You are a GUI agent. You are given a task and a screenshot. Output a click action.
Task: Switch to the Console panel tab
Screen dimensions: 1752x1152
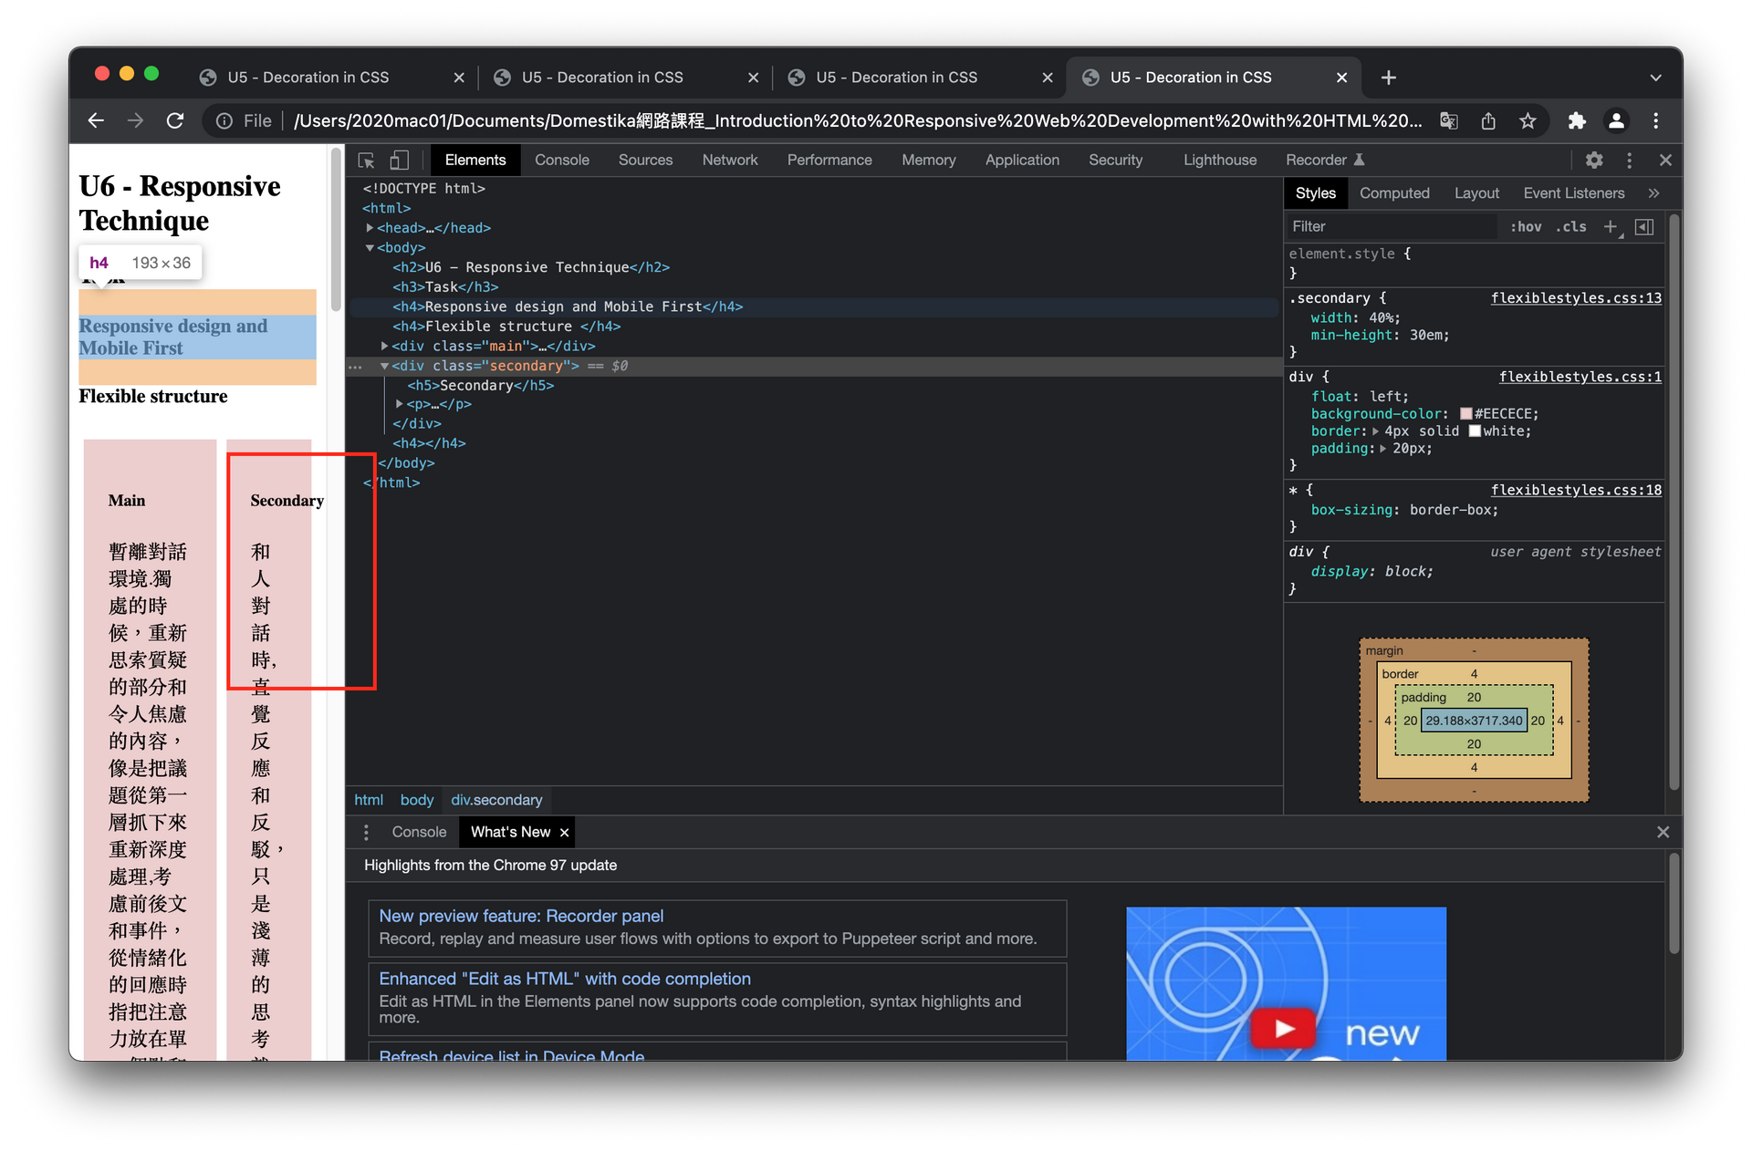point(561,161)
